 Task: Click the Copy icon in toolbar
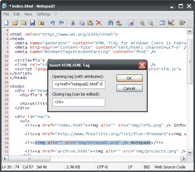point(81,23)
